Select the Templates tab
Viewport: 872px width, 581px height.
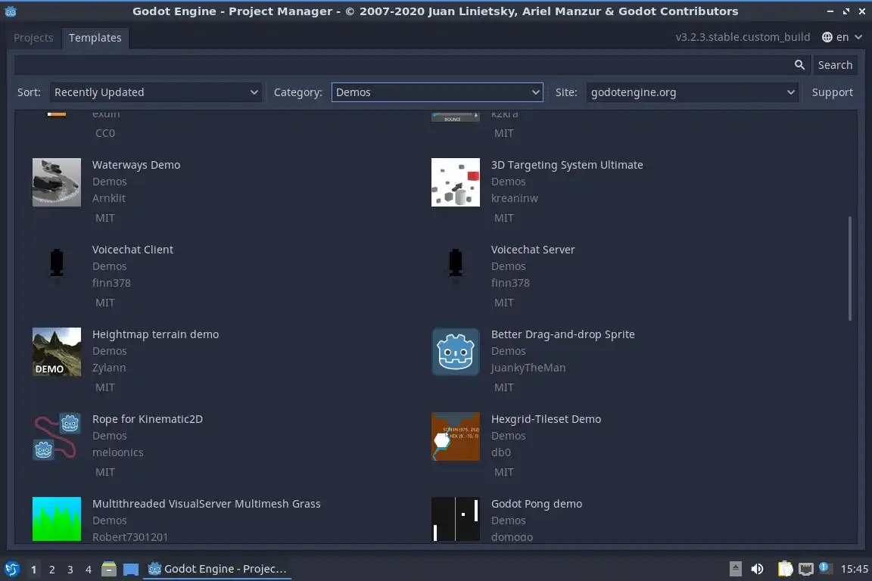95,38
